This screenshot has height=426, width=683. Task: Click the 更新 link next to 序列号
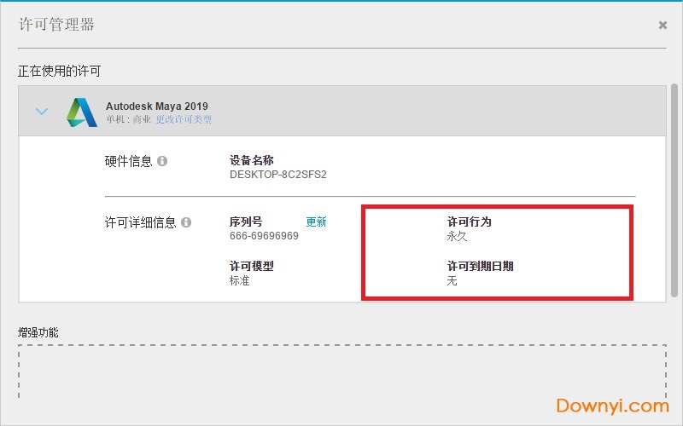tap(316, 222)
